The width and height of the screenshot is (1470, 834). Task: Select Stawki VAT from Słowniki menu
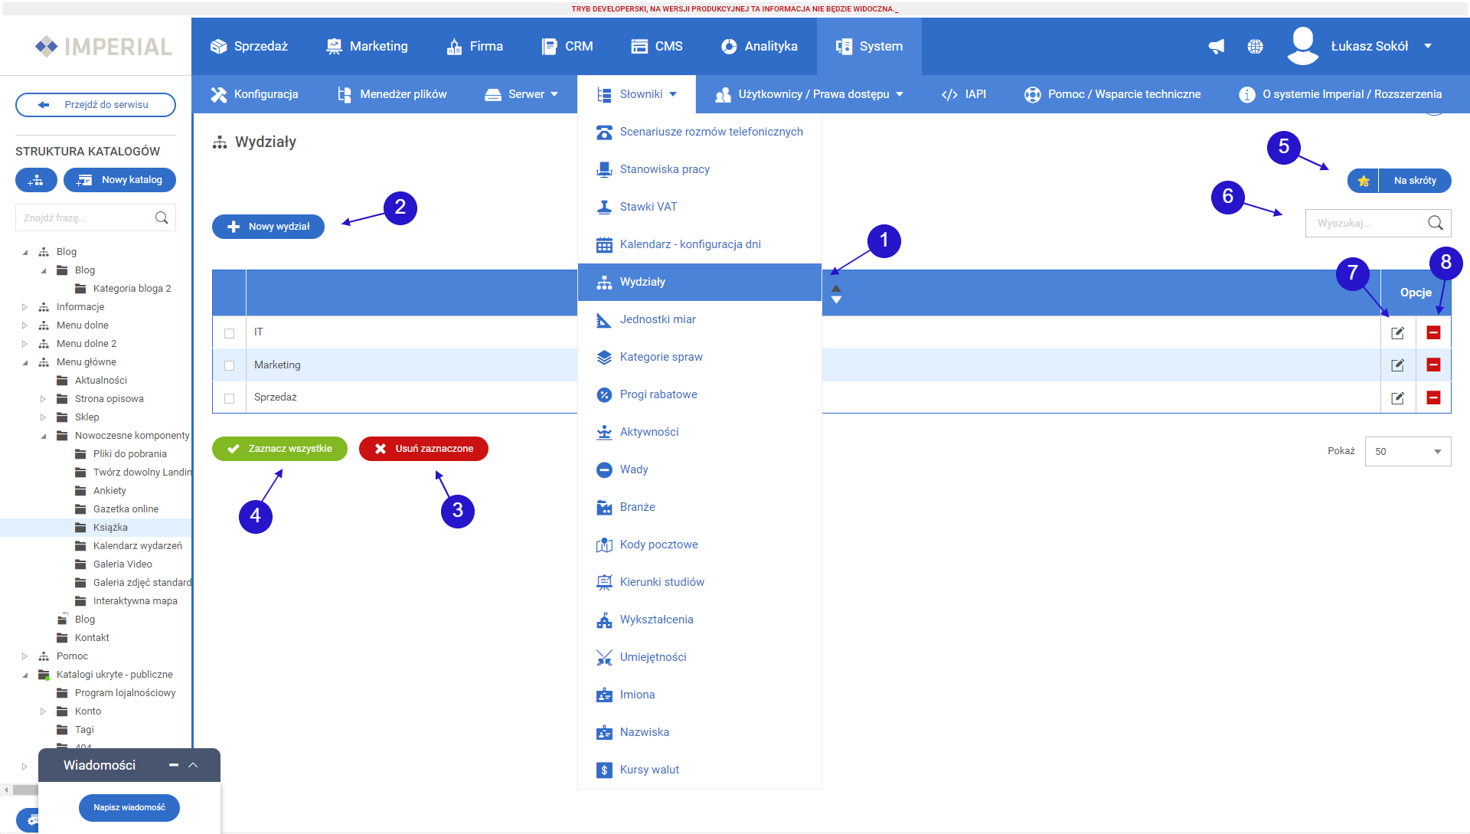coord(648,207)
